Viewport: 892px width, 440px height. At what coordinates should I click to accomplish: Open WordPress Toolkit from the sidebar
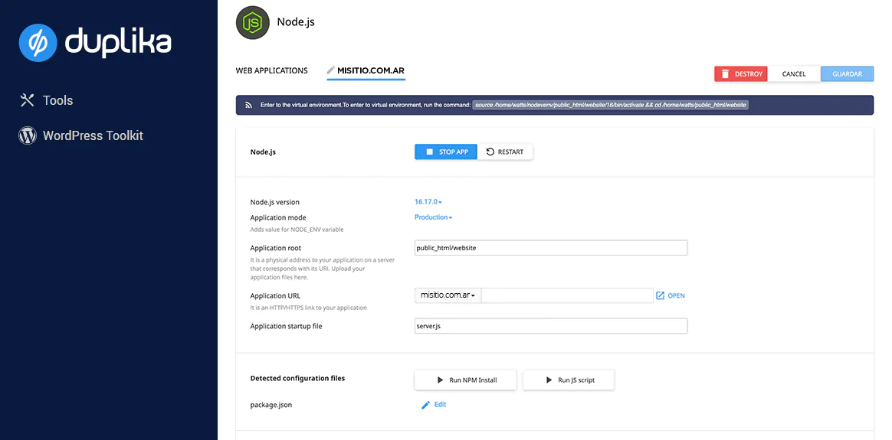click(x=93, y=136)
